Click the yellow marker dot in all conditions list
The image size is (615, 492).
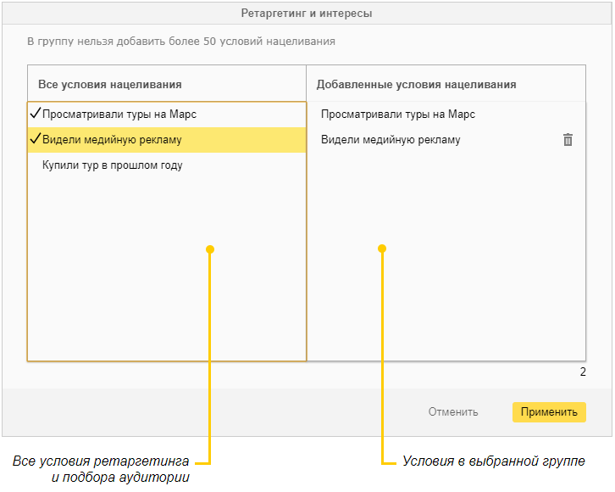210,249
